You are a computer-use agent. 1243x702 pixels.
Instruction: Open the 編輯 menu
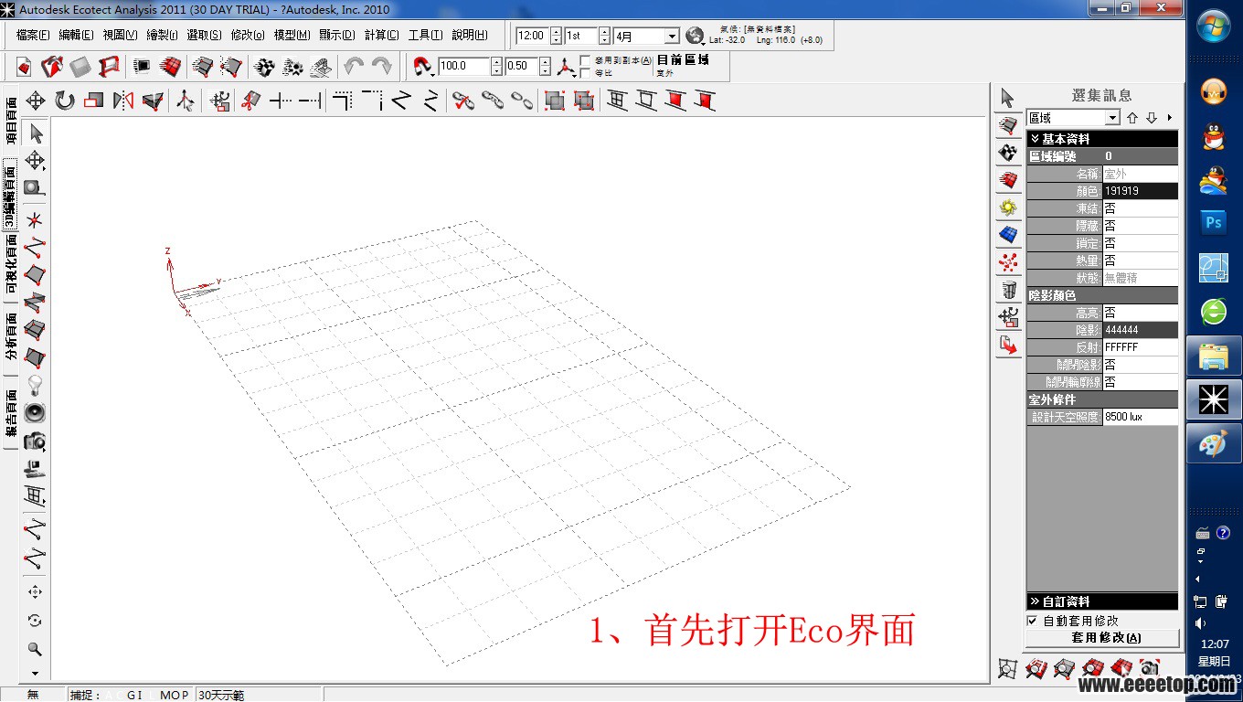click(76, 36)
